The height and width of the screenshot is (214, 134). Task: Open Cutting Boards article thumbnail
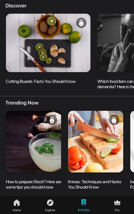click(x=48, y=43)
